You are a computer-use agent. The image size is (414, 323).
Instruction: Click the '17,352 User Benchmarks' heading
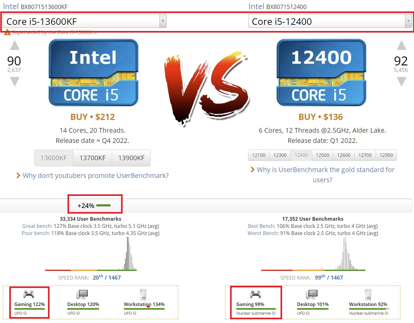coord(313,219)
